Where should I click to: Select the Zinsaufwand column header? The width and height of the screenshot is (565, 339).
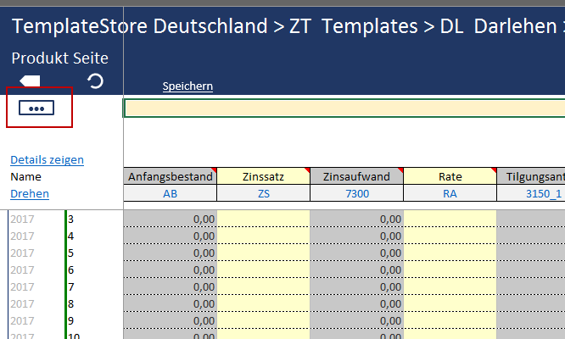[x=356, y=176]
